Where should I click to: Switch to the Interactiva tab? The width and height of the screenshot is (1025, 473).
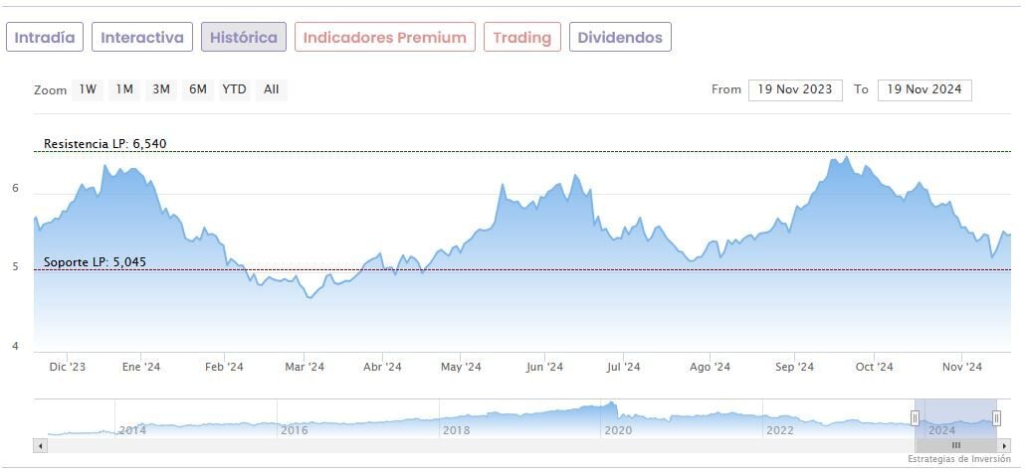[x=142, y=38]
